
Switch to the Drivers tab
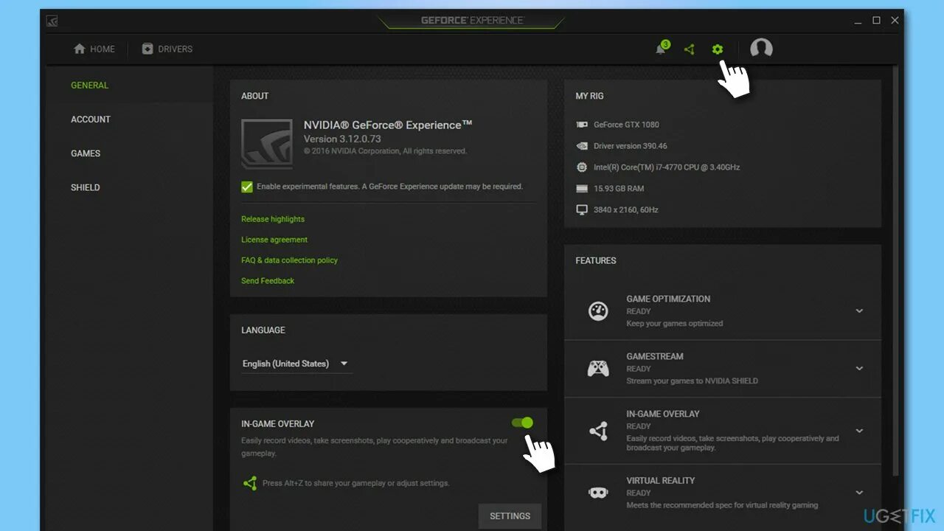(167, 49)
